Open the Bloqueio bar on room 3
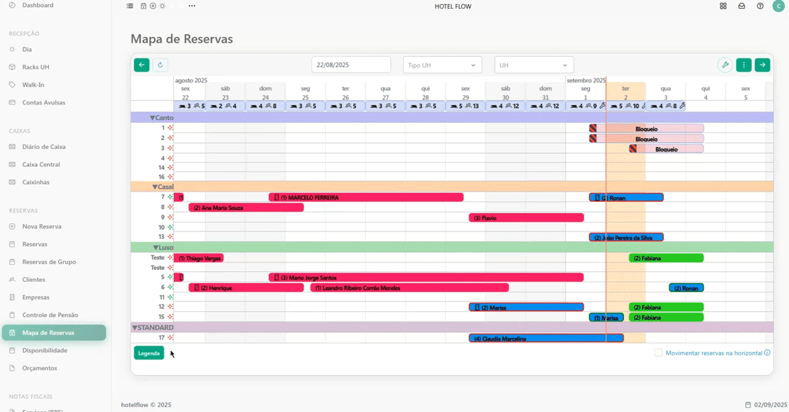The height and width of the screenshot is (412, 789). pos(666,149)
